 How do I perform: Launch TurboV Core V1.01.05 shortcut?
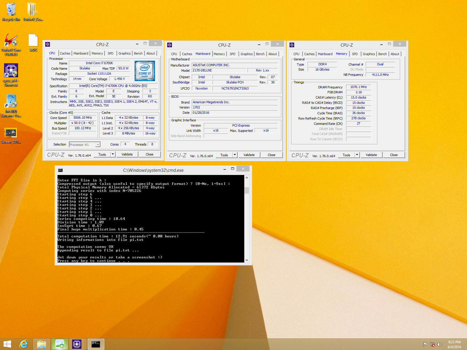point(11,44)
